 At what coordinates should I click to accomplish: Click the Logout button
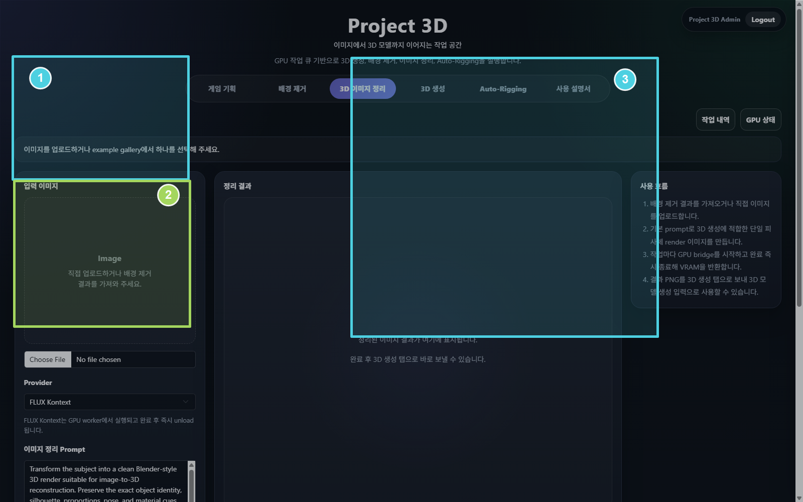pyautogui.click(x=763, y=20)
